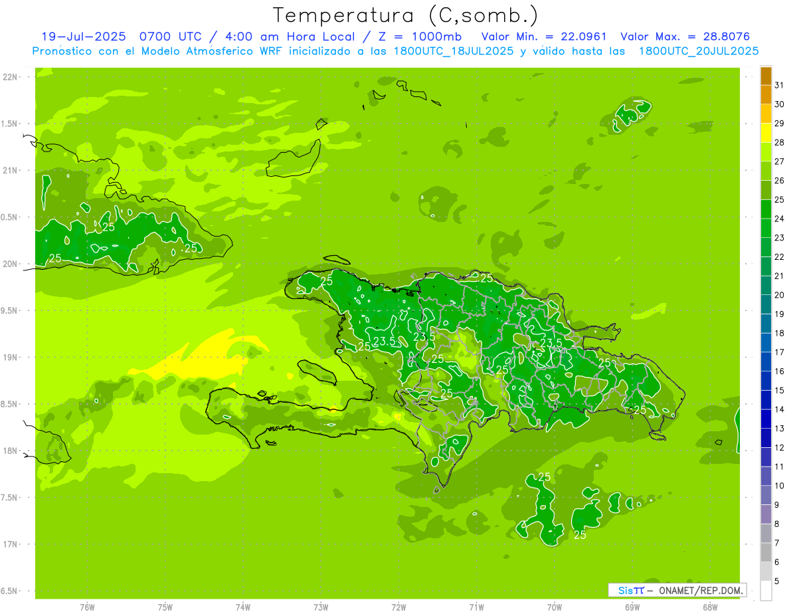Click the "73W" longitude label
Screen dimensions: 797x616
coord(321,607)
